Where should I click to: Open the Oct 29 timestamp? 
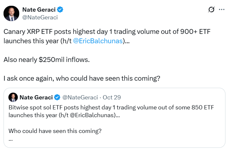(x=111, y=97)
